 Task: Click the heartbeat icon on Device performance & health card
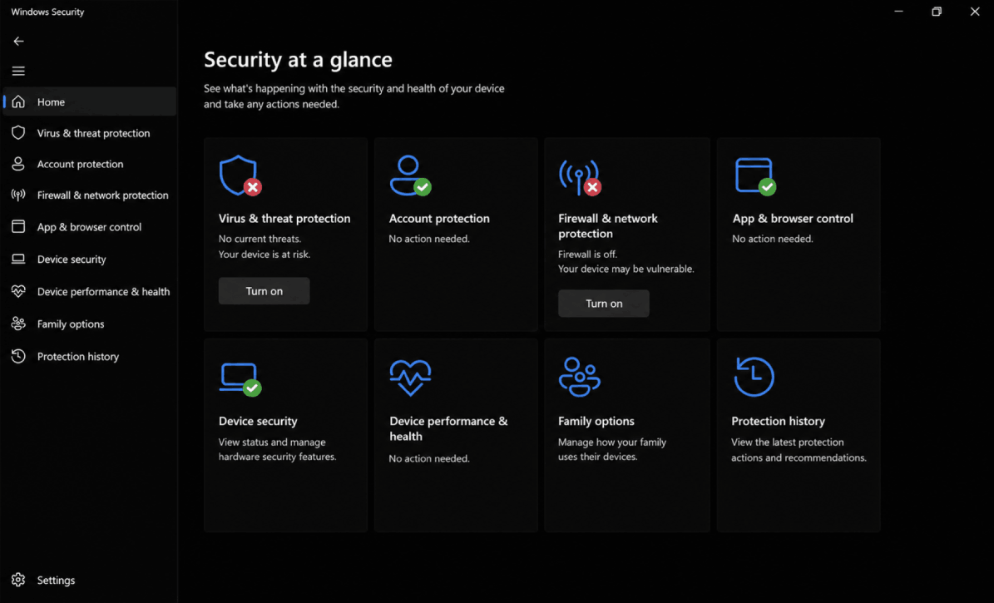pyautogui.click(x=410, y=378)
